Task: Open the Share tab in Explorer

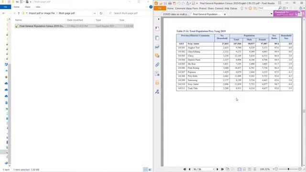Action: coord(28,7)
